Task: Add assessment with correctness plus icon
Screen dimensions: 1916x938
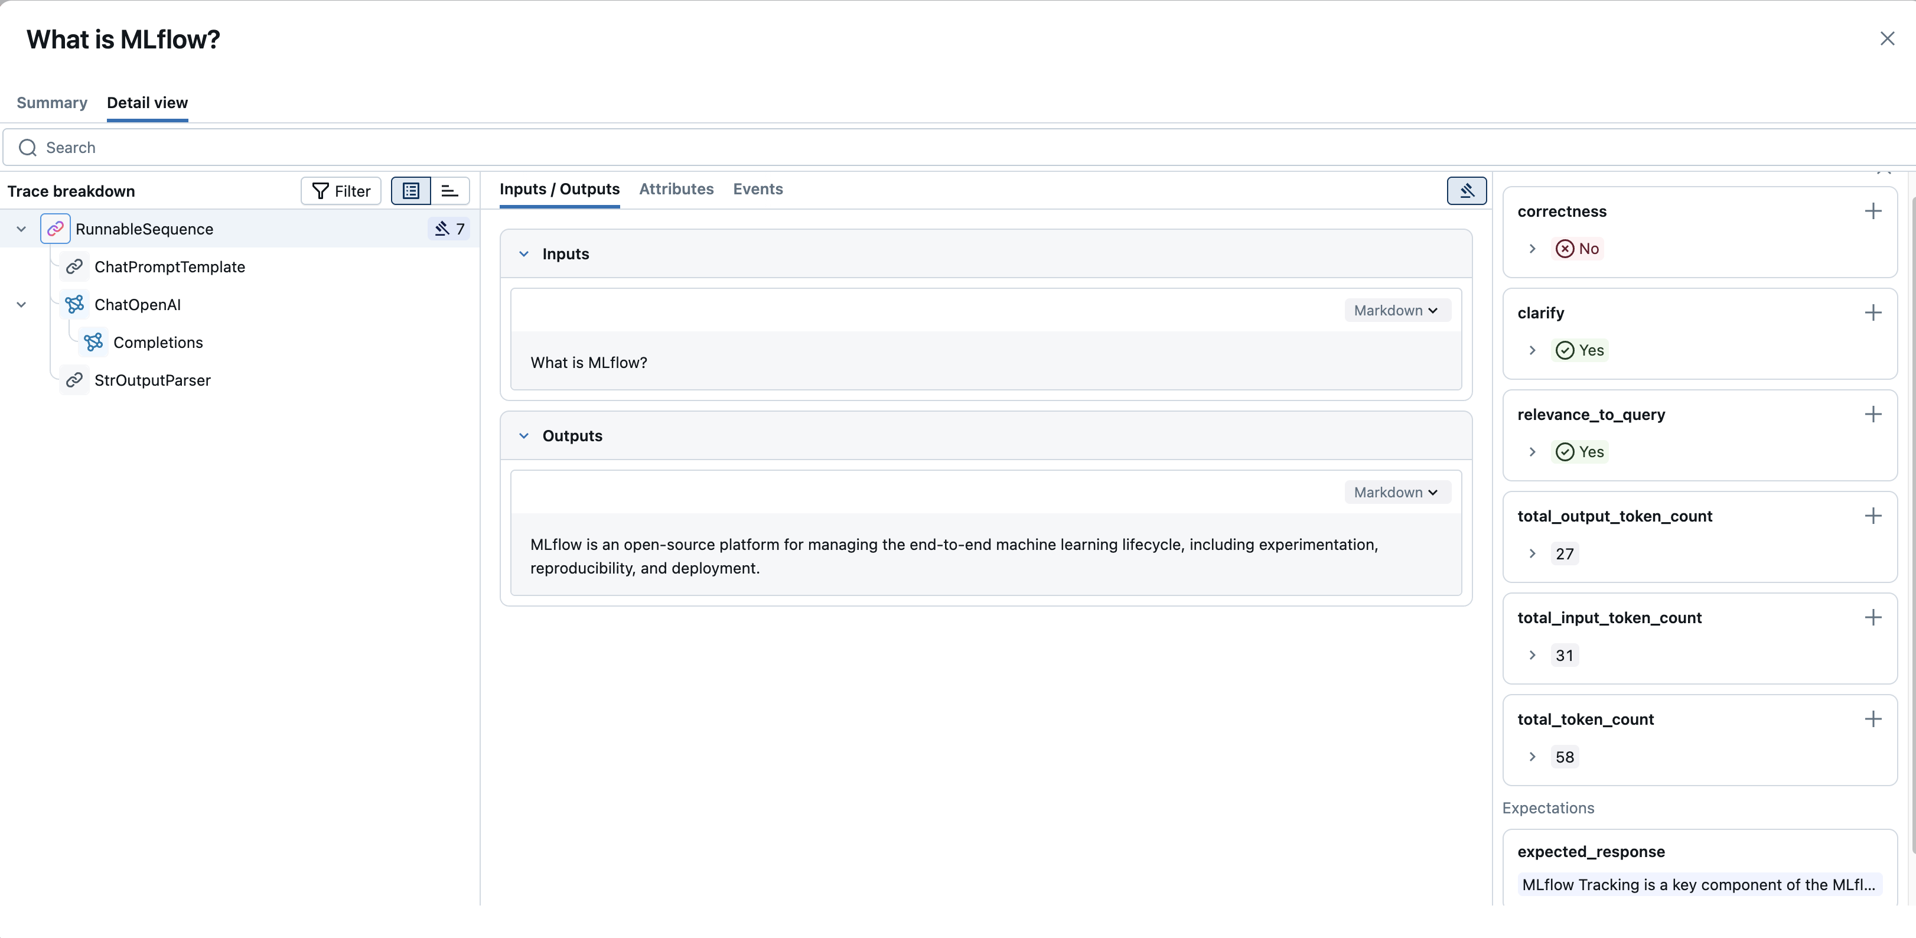Action: click(1873, 211)
